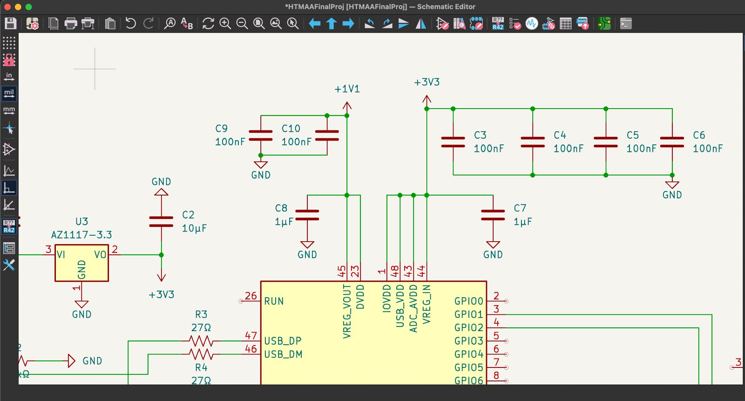745x401 pixels.
Task: Toggle grid display on the canvas
Action: click(9, 43)
